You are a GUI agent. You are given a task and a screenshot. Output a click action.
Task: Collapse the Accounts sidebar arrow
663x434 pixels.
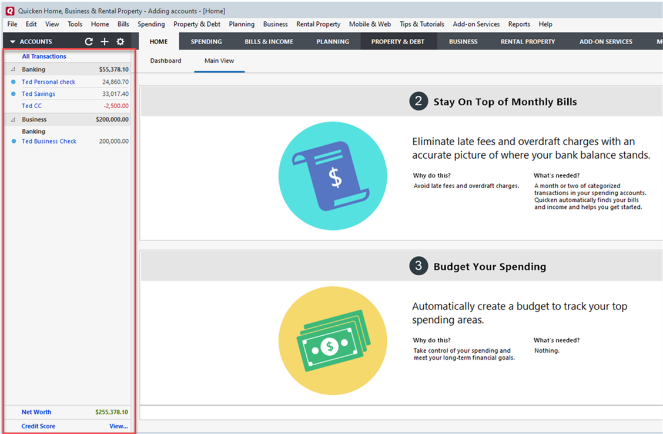click(12, 42)
